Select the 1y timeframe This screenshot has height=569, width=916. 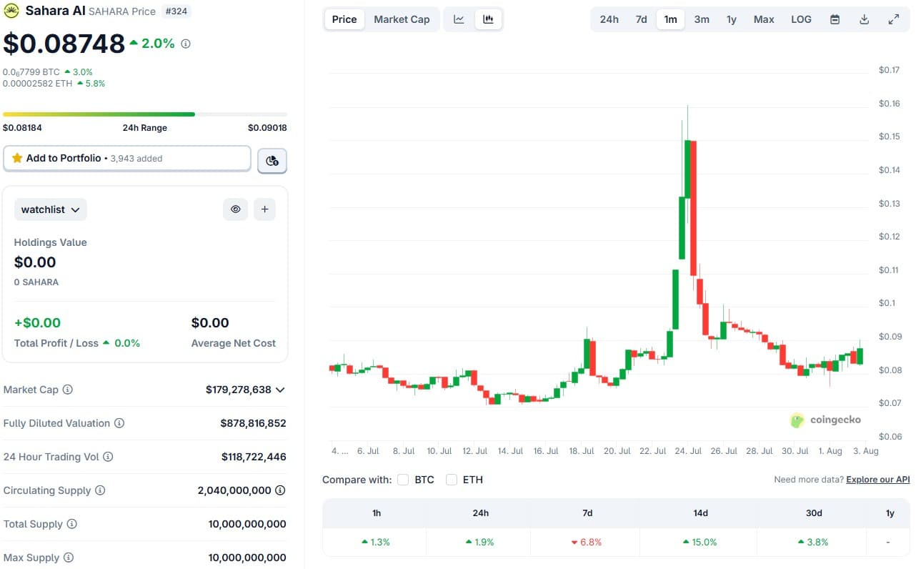click(x=731, y=19)
